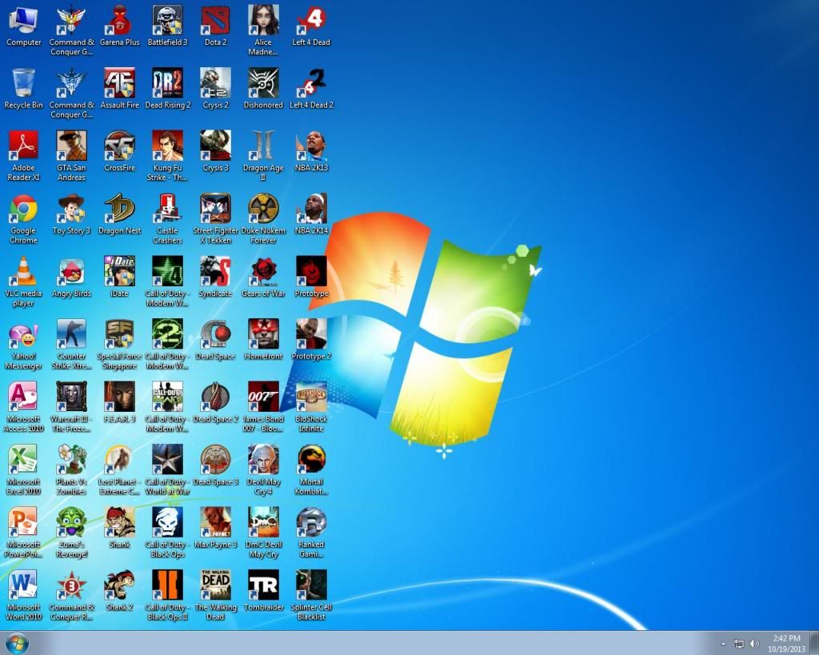Select the James Bond 007 shortcut
Screen dimensions: 819x655
coord(263,407)
